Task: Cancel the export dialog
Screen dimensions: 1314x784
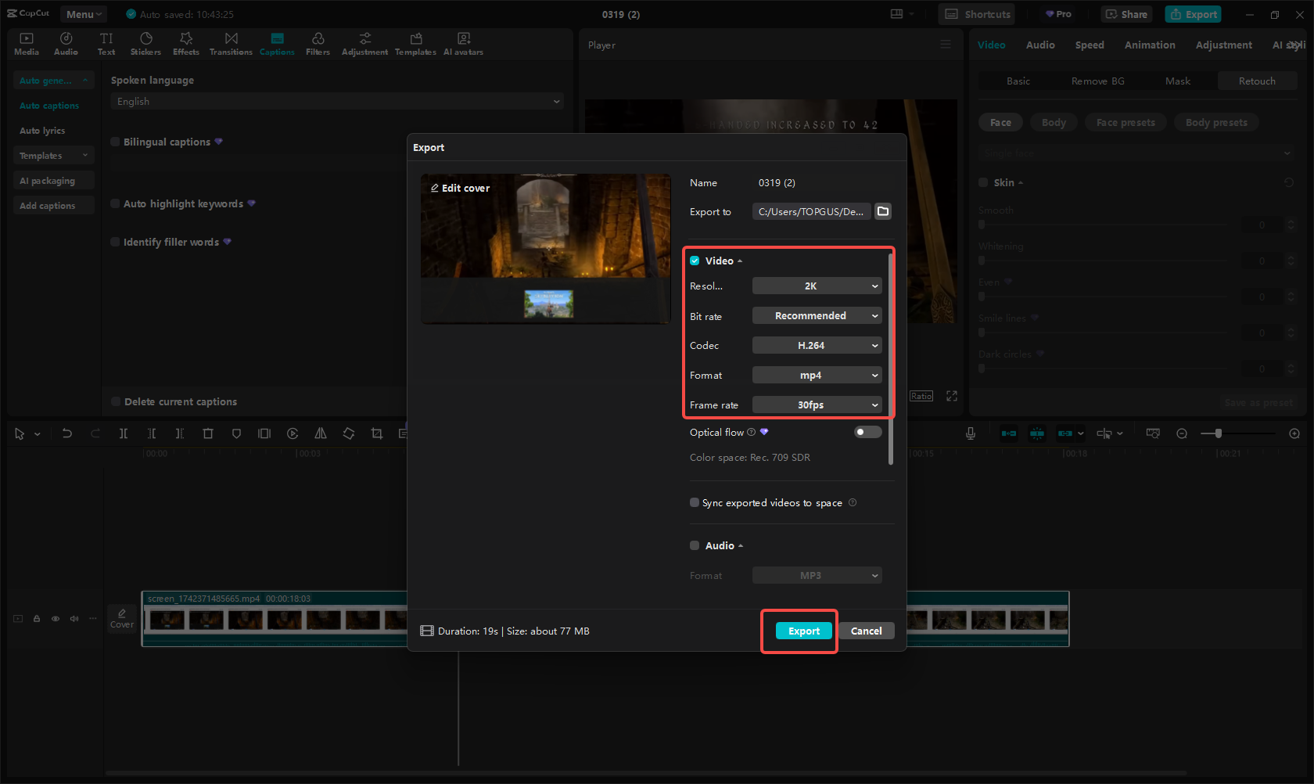Action: [866, 631]
